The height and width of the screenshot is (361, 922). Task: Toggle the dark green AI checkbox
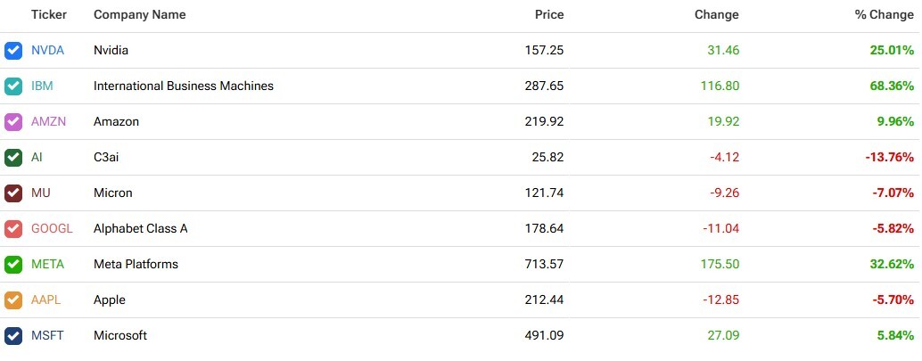click(x=13, y=158)
